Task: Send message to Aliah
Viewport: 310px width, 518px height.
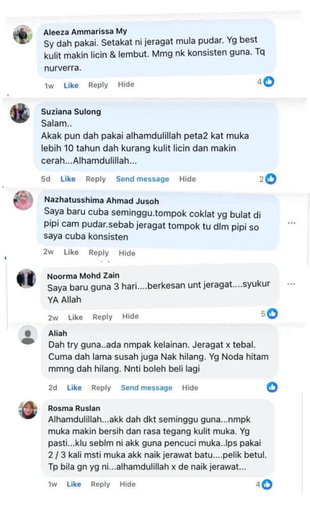Action: [x=146, y=387]
